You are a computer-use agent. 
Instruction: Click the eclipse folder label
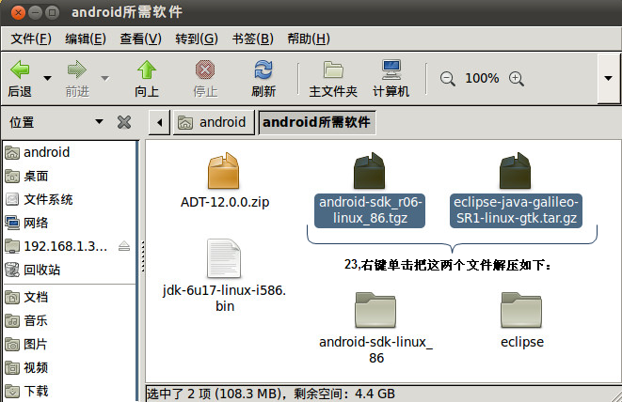(x=522, y=342)
